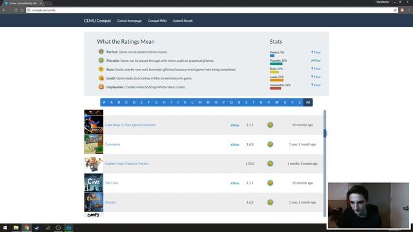
Task: Click the Playable rating icon on Chariot row
Action: 270,202
